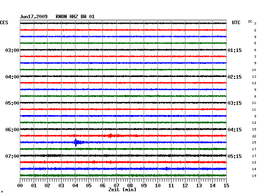Select the 03:15 UTC time label
Viewport: 258px width, 196px height.
pos(235,103)
